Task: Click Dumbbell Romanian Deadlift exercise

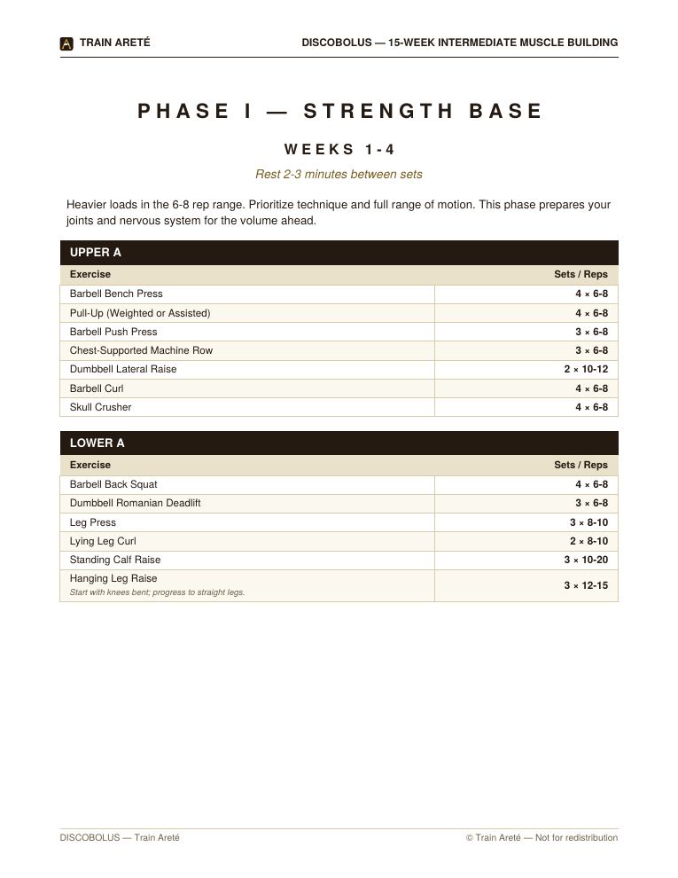Action: click(x=135, y=503)
